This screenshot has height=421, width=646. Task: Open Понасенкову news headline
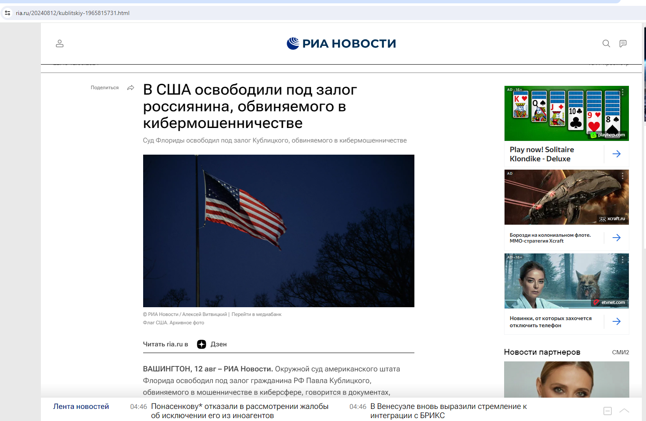[x=240, y=411]
